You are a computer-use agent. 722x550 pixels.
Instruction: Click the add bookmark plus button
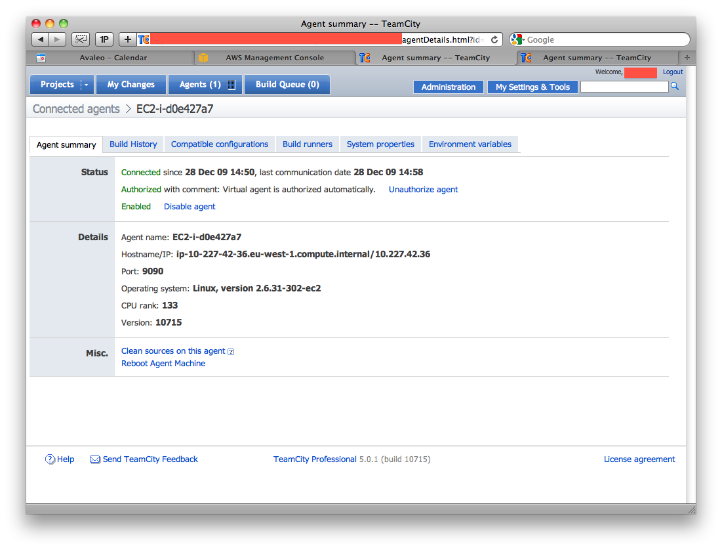click(x=128, y=39)
